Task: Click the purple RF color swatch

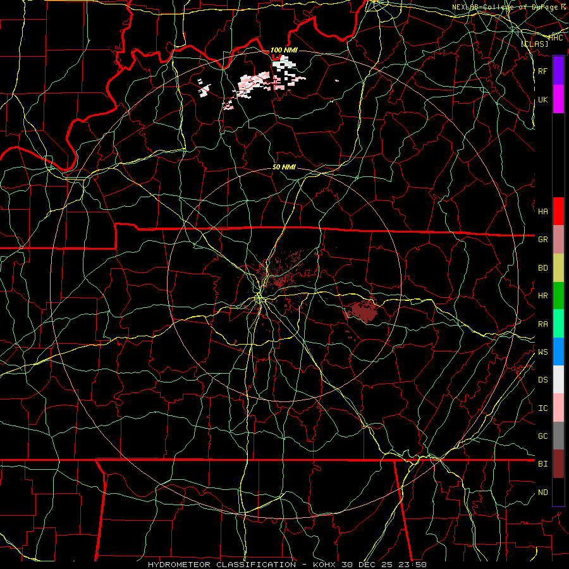Action: 558,71
